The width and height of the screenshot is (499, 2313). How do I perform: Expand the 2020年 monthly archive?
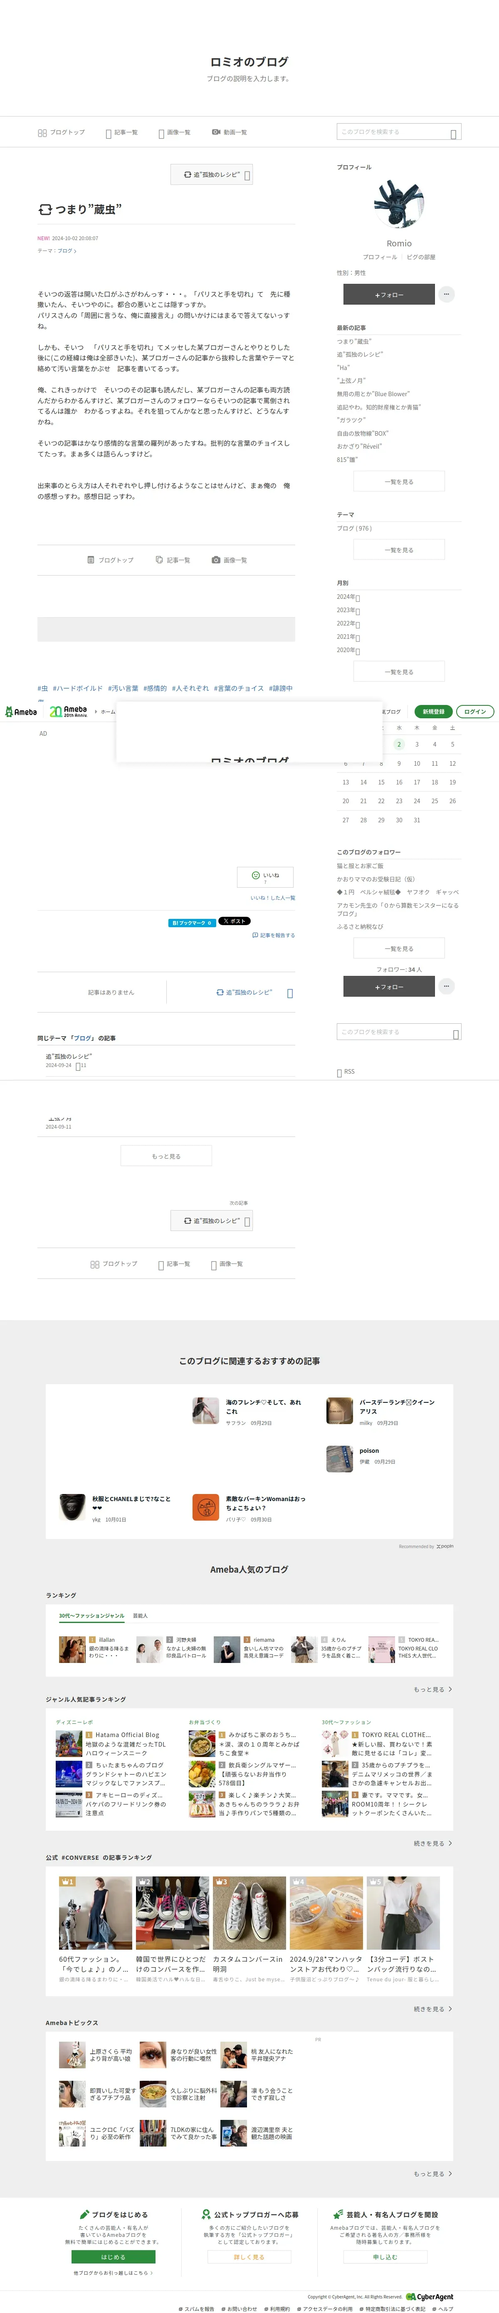(348, 650)
